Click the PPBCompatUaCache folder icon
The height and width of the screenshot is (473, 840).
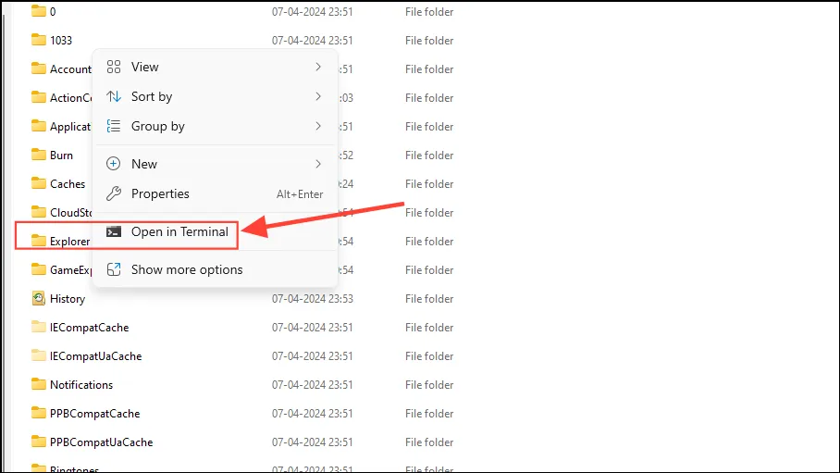[39, 442]
